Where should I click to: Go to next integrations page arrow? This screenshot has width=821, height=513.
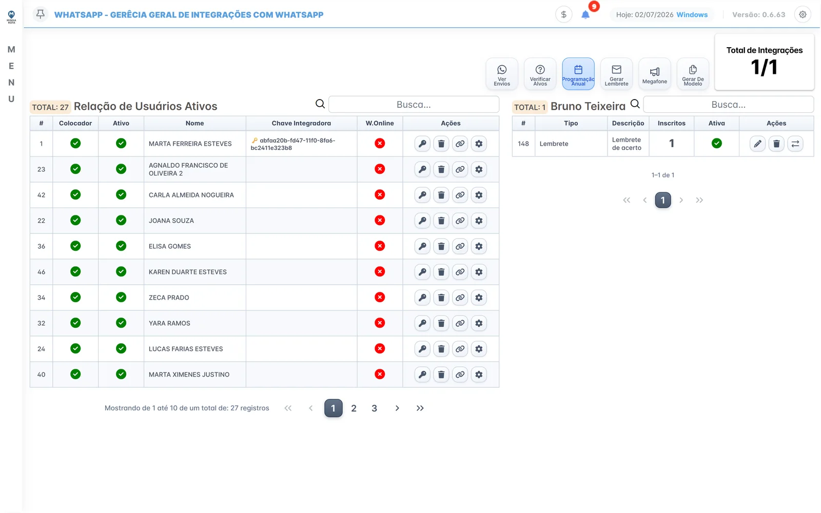pyautogui.click(x=681, y=200)
